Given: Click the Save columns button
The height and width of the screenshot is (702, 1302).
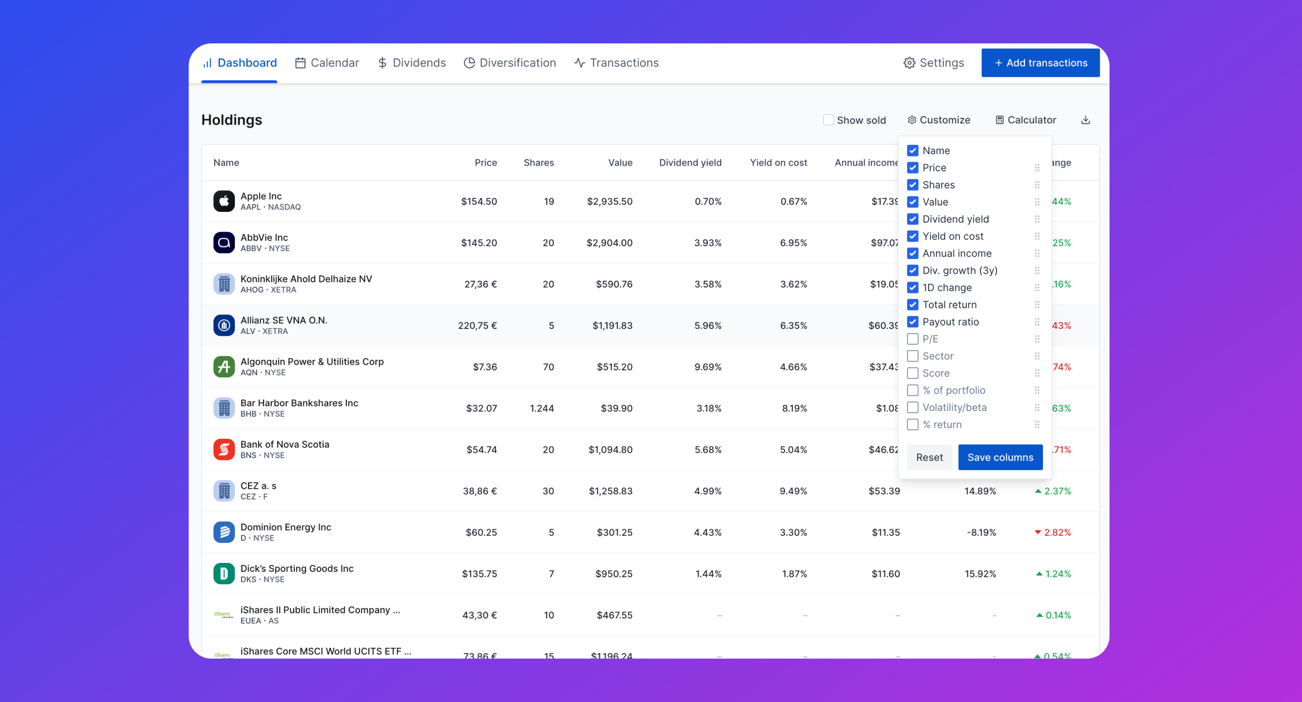Looking at the screenshot, I should (x=1000, y=457).
